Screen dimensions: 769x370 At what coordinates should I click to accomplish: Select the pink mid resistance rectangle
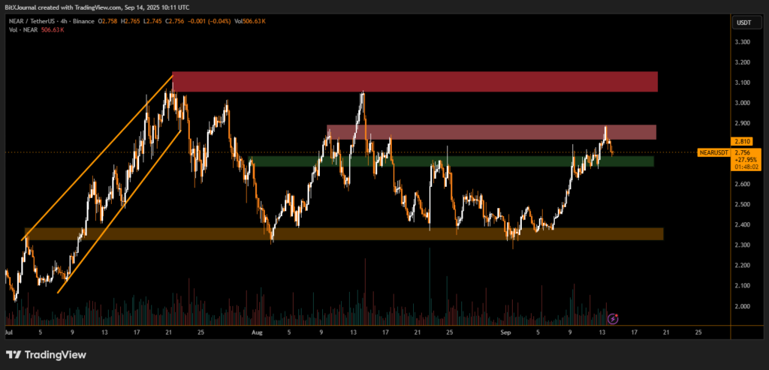click(491, 132)
